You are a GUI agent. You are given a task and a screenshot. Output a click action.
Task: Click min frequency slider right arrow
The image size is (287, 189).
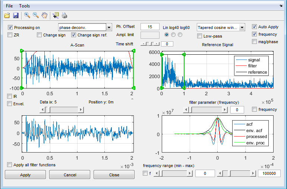[x=190, y=173]
